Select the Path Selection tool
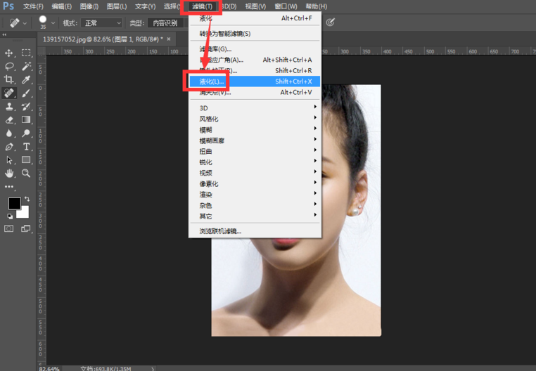This screenshot has height=371, width=536. coord(9,160)
